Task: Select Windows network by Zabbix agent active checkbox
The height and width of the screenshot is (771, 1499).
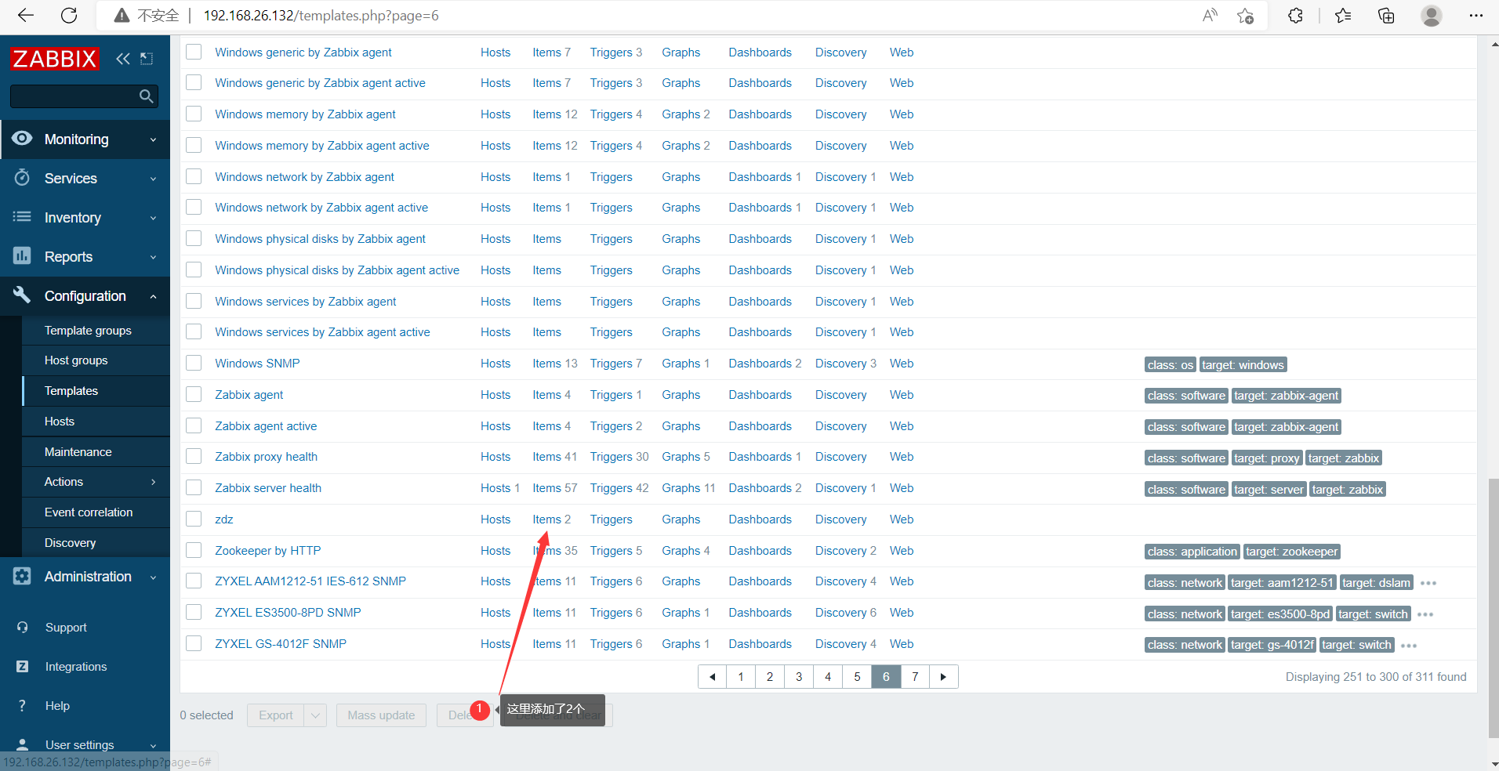Action: pos(194,208)
